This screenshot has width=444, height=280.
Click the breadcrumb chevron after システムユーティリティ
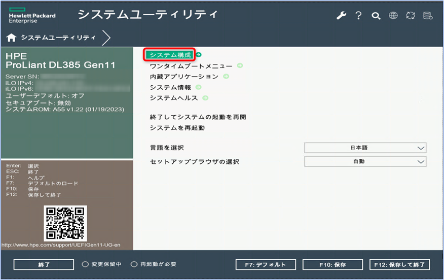click(x=106, y=38)
